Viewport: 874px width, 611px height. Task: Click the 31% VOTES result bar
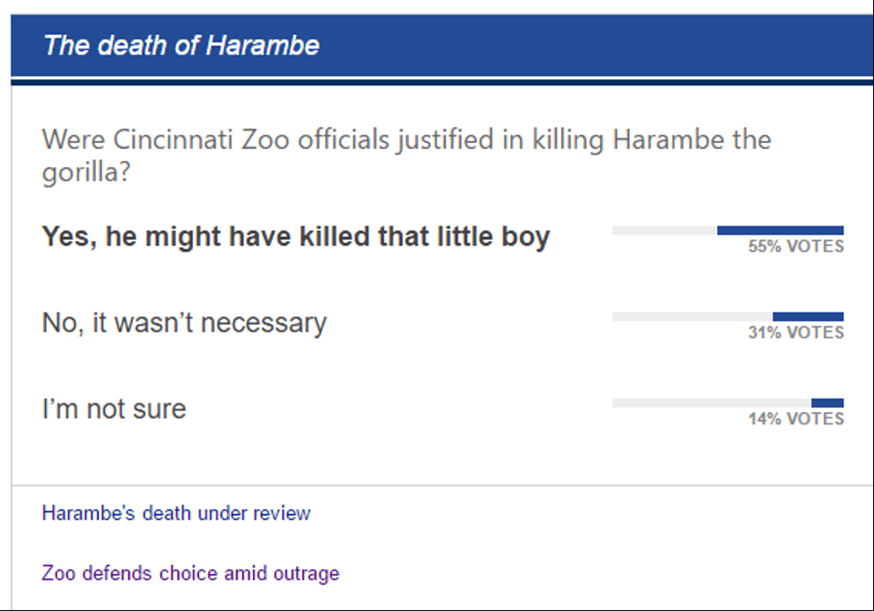(728, 315)
